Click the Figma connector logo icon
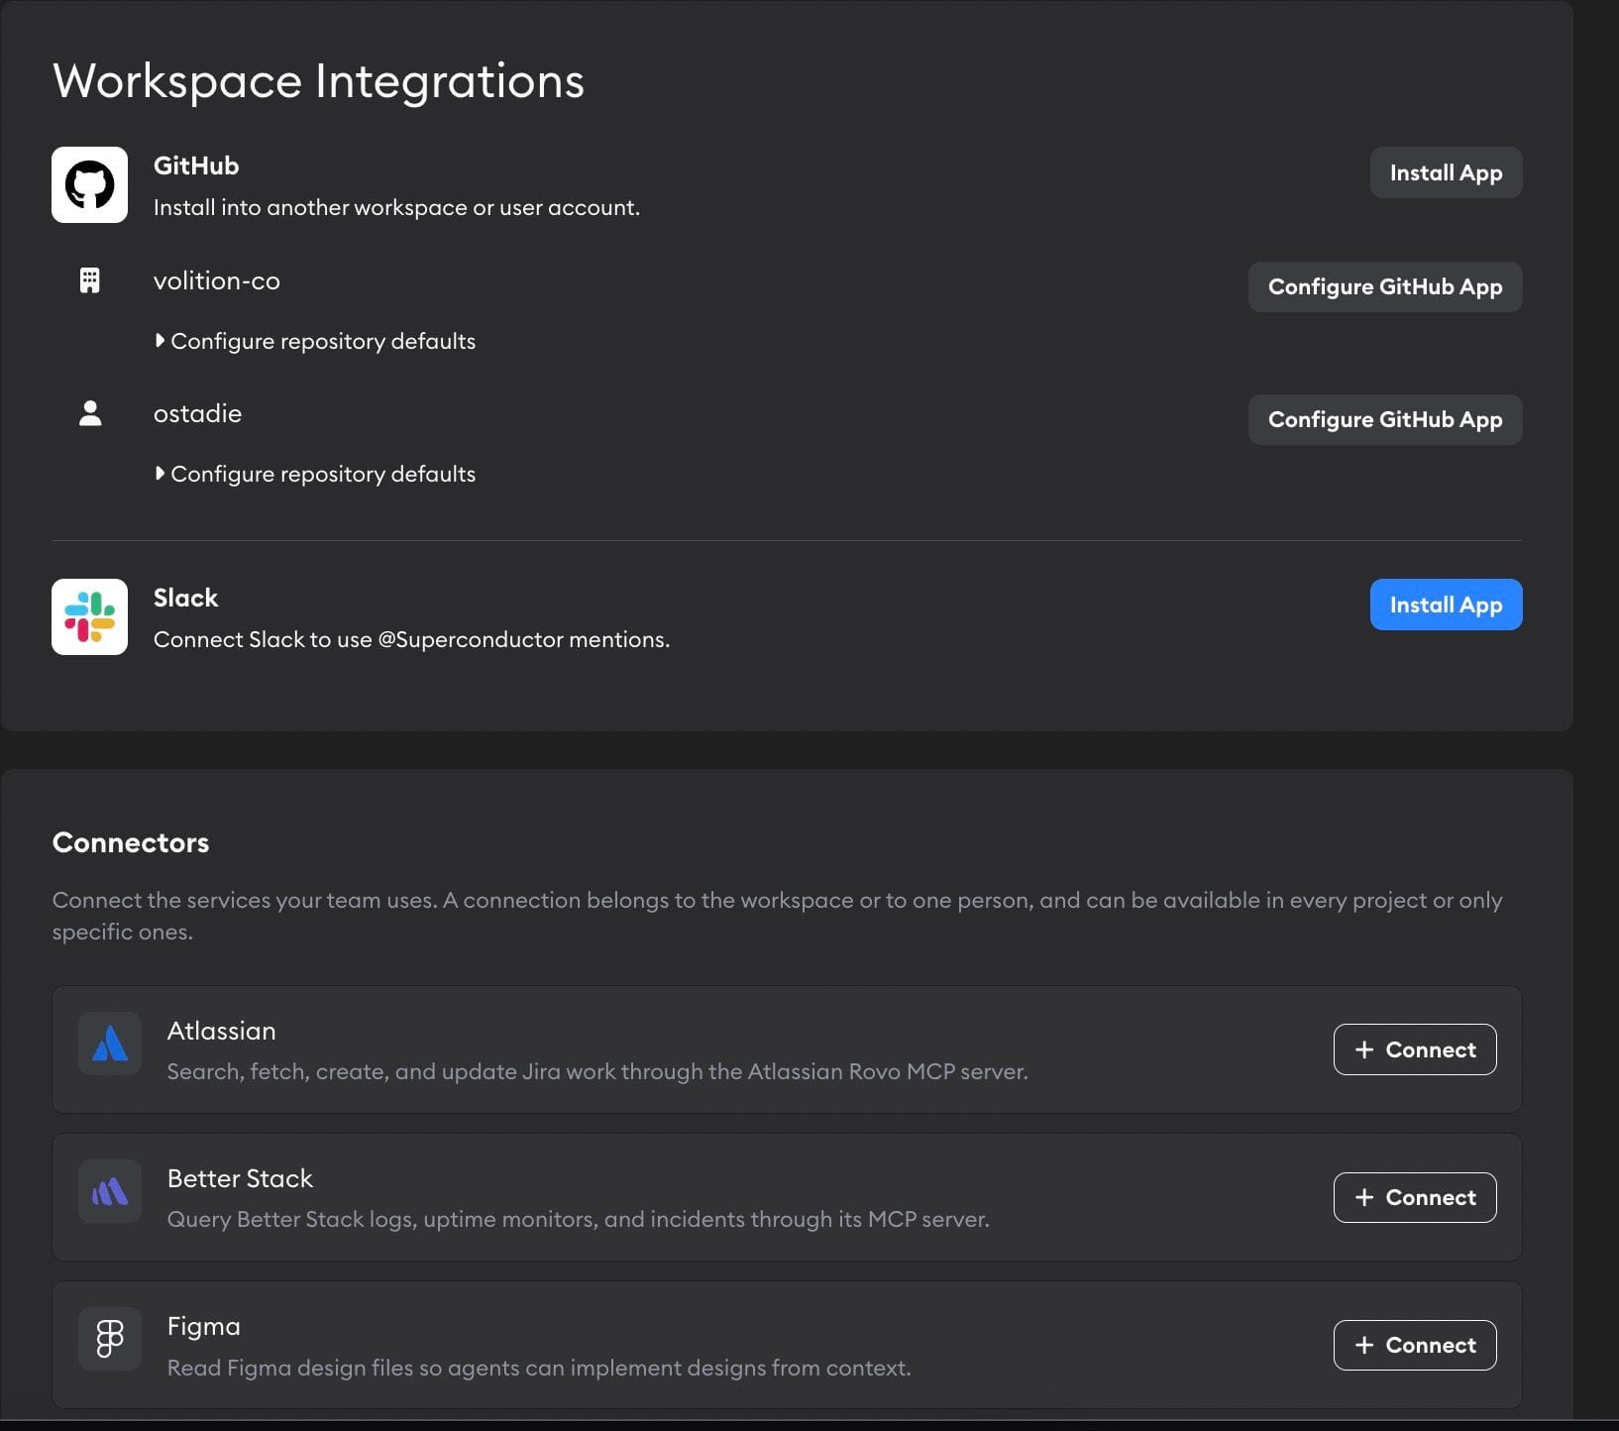This screenshot has width=1619, height=1431. click(110, 1339)
